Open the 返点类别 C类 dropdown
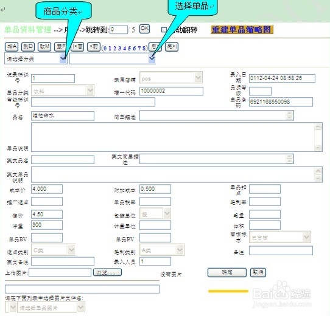The image size is (330, 316). point(53,250)
